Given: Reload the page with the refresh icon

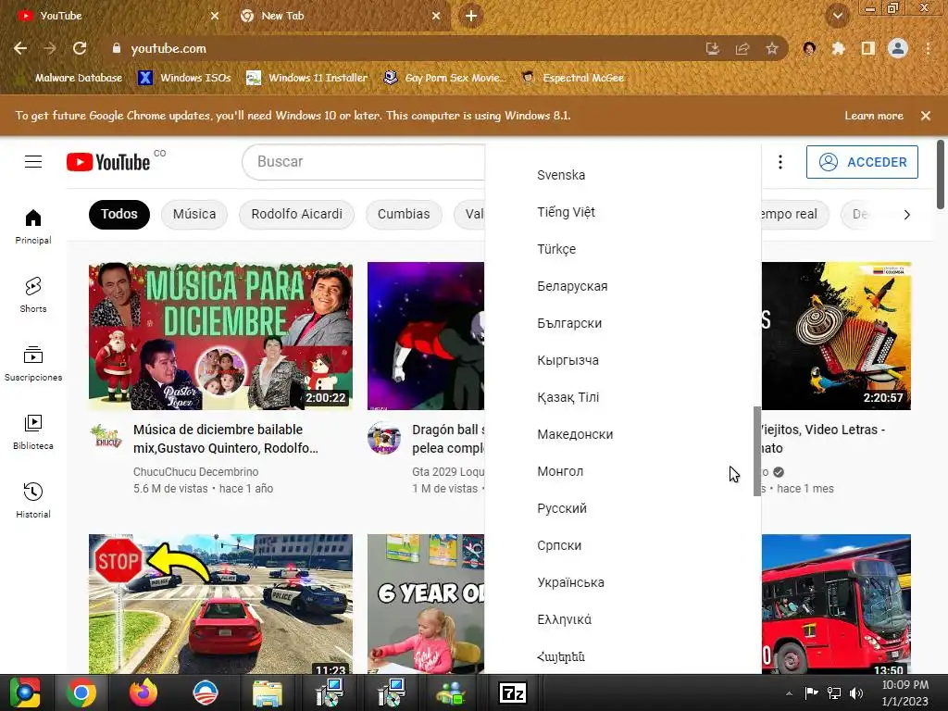Looking at the screenshot, I should point(80,48).
